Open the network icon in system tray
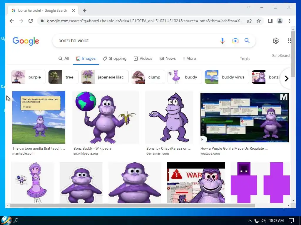Screen dimensions: 301x225 [257, 221]
